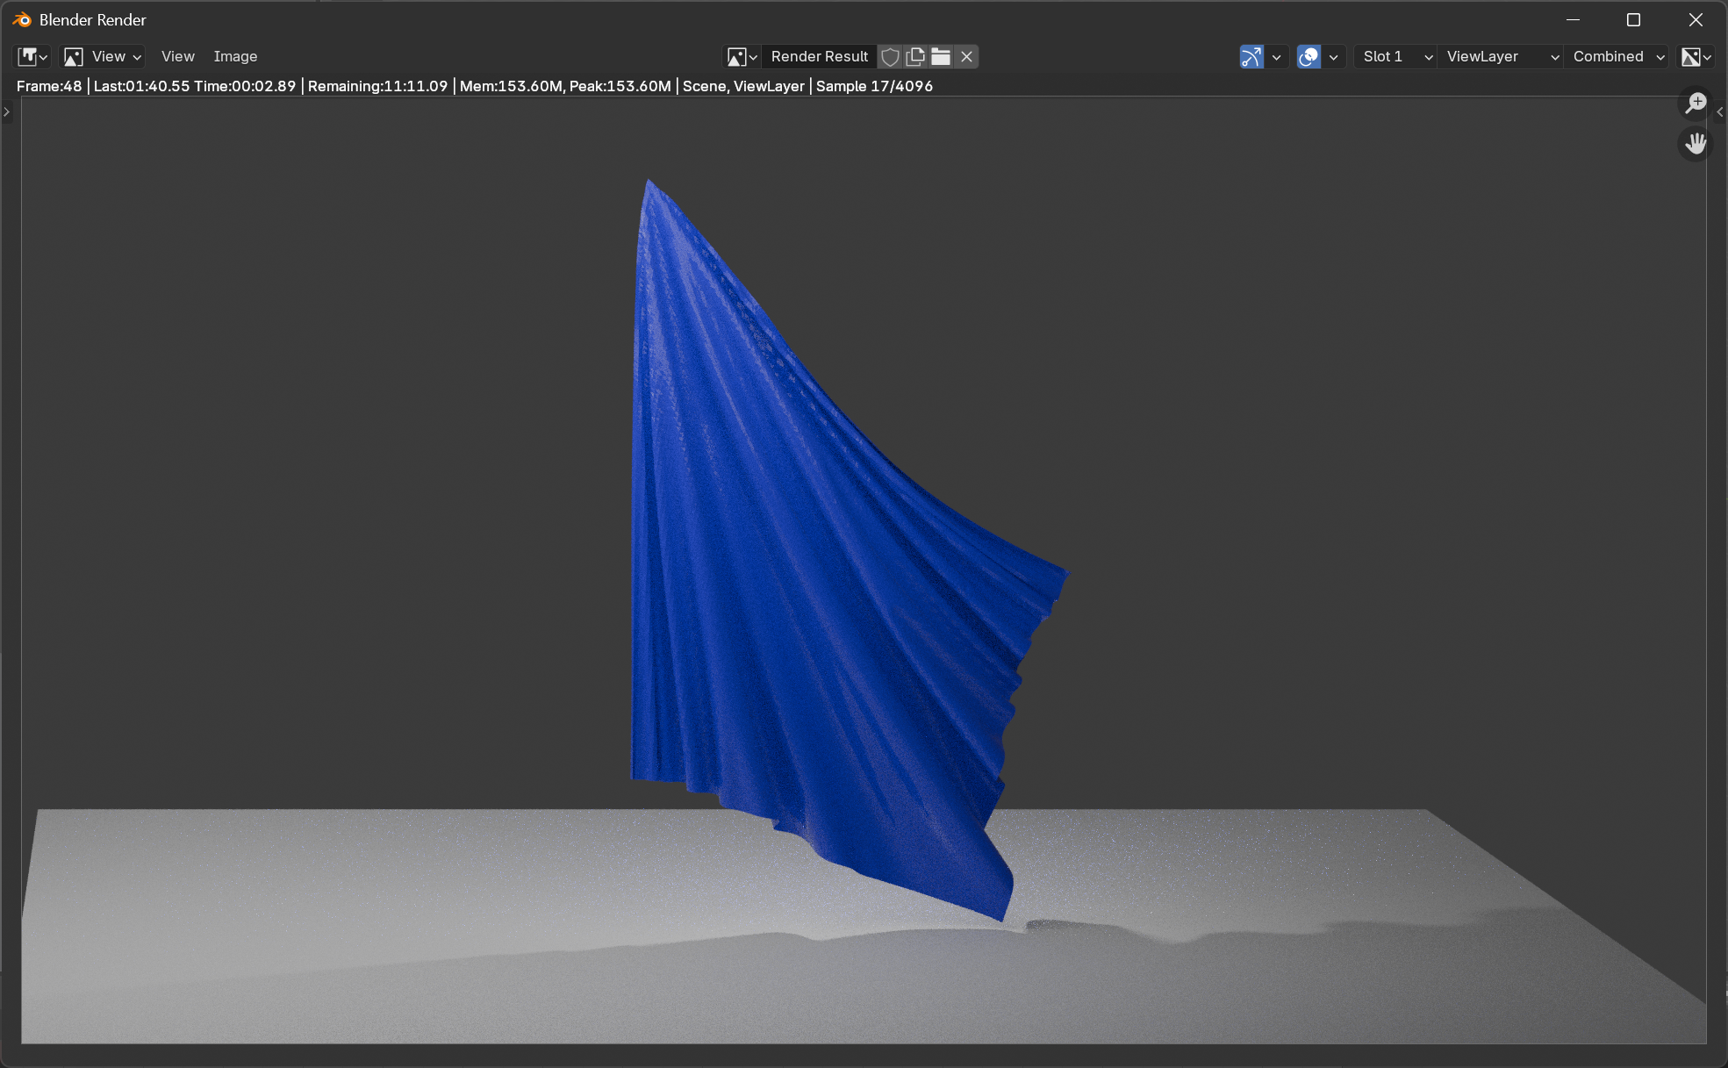The image size is (1728, 1068).
Task: Create new image with copy icon
Action: [915, 56]
